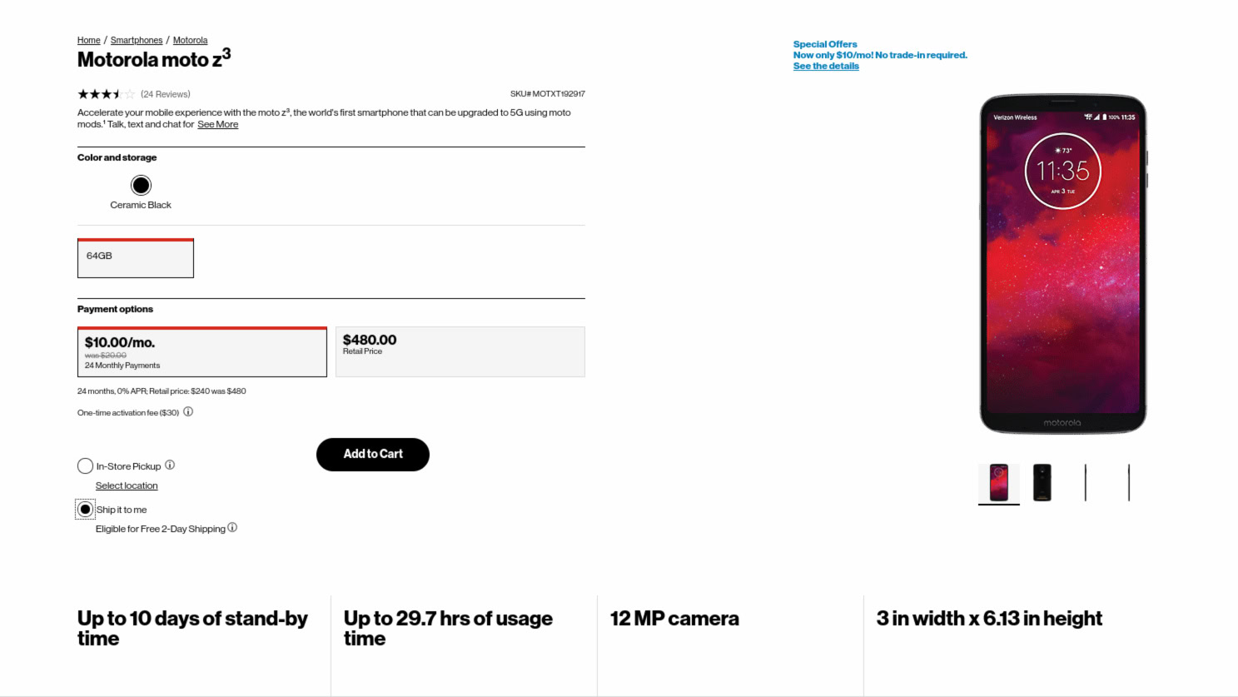Select the Ship it to me option
1238x697 pixels.
point(85,509)
